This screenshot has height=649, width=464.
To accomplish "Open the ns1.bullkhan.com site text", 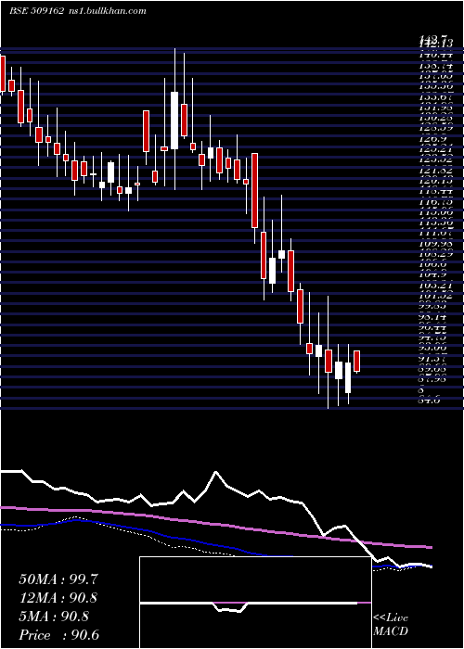I will coord(106,11).
